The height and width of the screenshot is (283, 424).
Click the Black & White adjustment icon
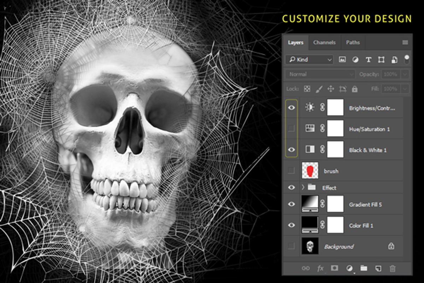click(310, 150)
